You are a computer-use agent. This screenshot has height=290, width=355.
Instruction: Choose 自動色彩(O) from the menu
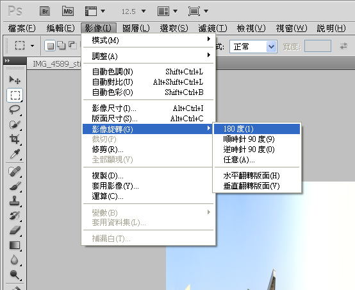tap(148, 92)
